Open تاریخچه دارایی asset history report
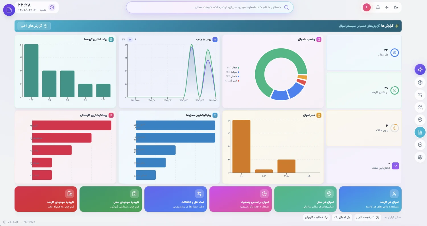427x226 pixels. pyautogui.click(x=367, y=217)
